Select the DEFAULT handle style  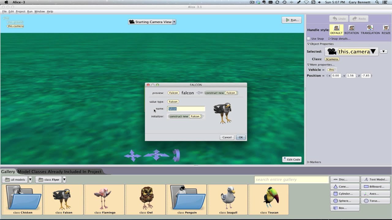click(336, 30)
